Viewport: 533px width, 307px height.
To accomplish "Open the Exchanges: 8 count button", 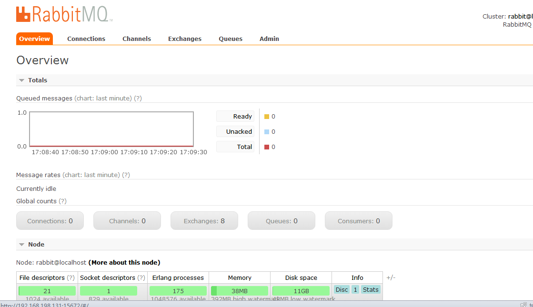I will 204,221.
